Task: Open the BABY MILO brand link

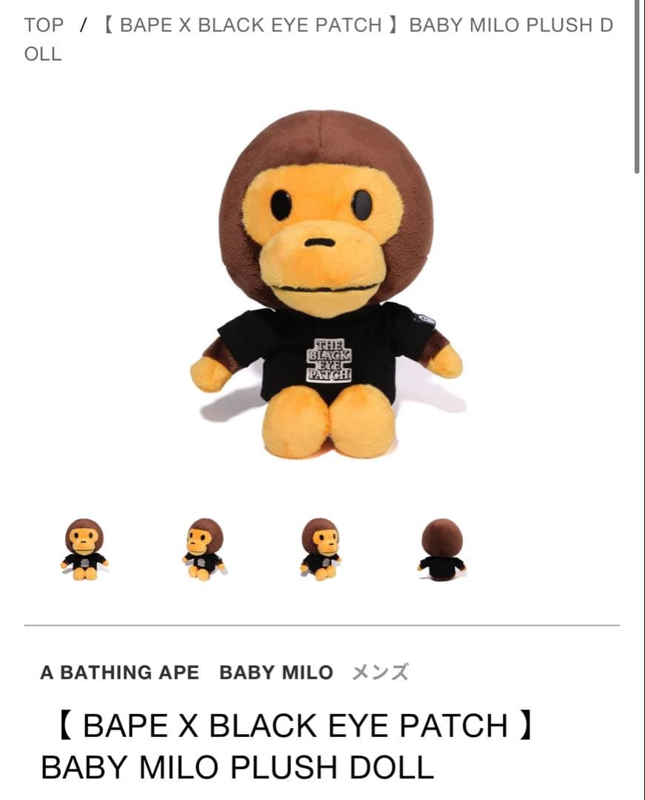Action: 275,673
